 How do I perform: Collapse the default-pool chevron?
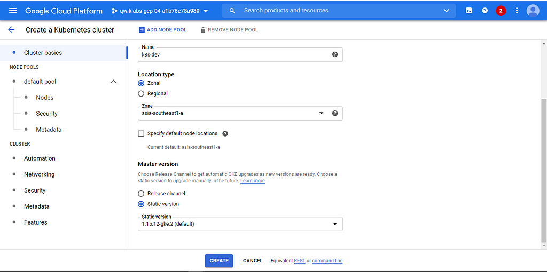(113, 82)
